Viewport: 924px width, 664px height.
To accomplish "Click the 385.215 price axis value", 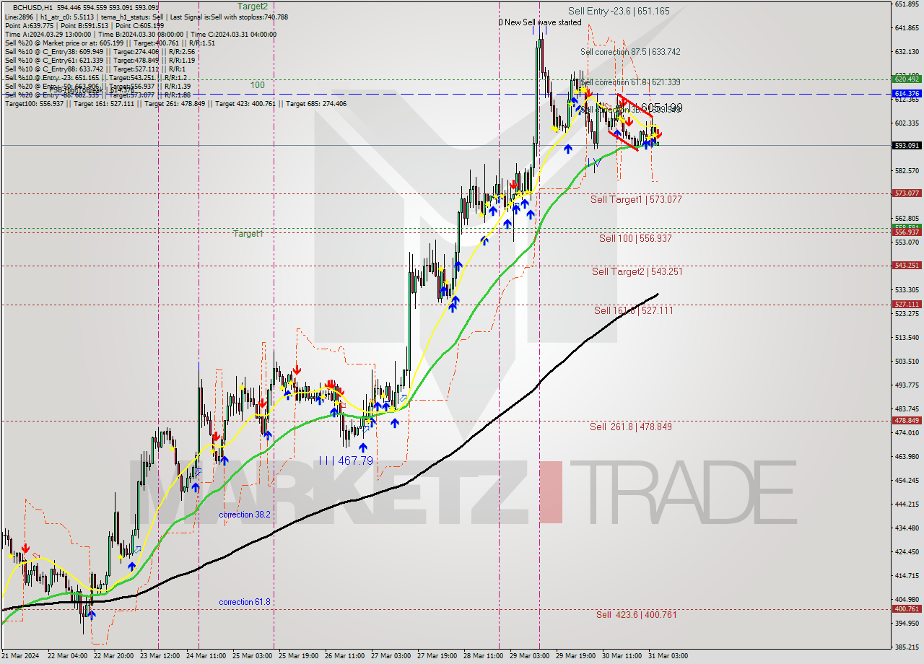I will point(907,647).
